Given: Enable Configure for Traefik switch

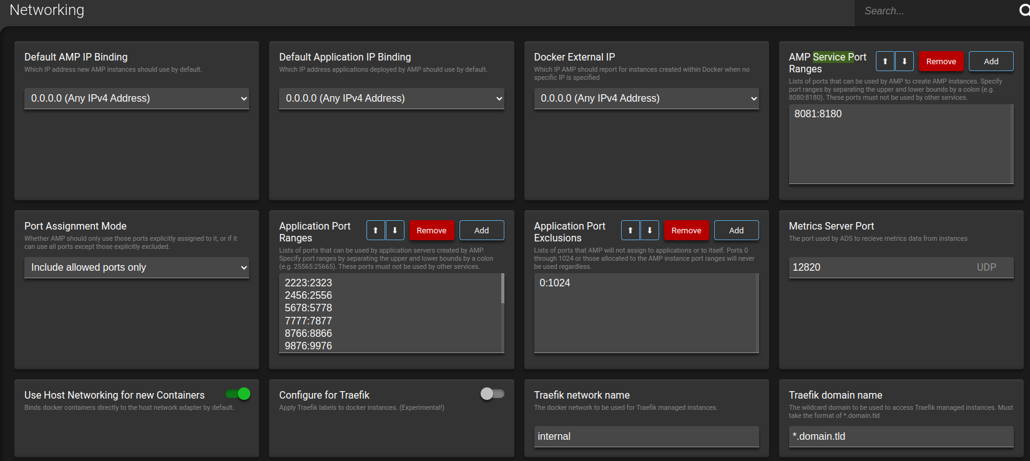Looking at the screenshot, I should coord(492,394).
